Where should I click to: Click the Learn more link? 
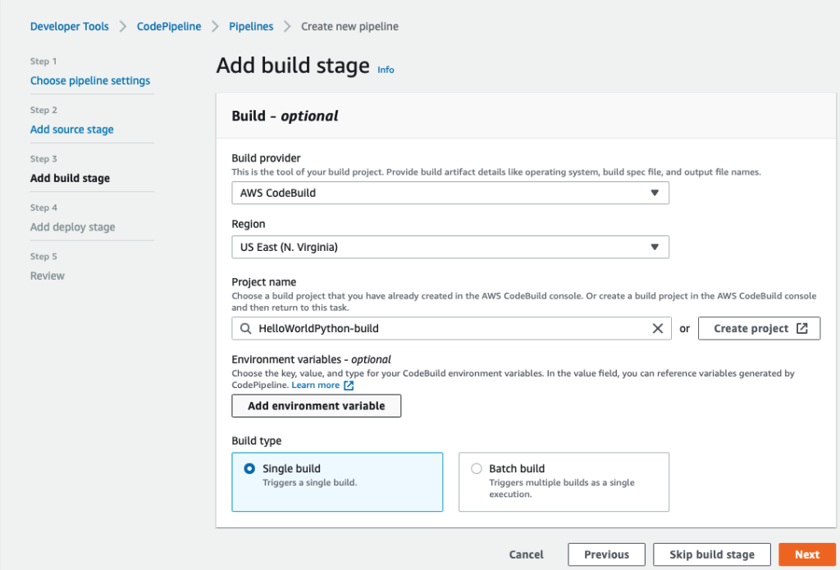[x=316, y=385]
